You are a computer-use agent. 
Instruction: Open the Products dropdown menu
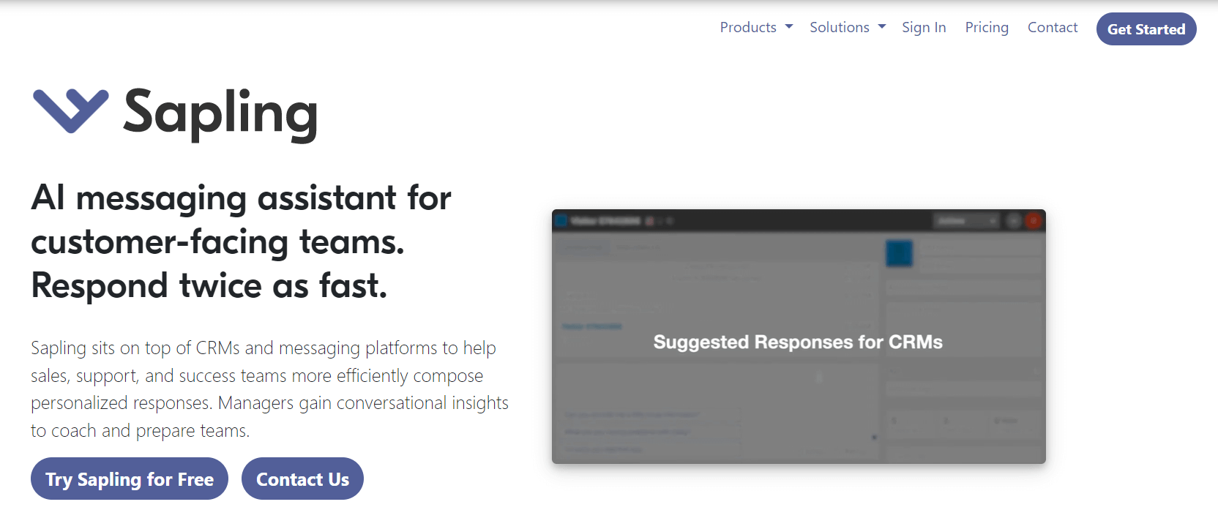[756, 28]
